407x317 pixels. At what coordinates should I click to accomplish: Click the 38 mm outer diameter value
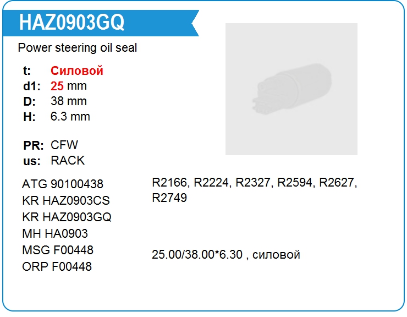[69, 101]
